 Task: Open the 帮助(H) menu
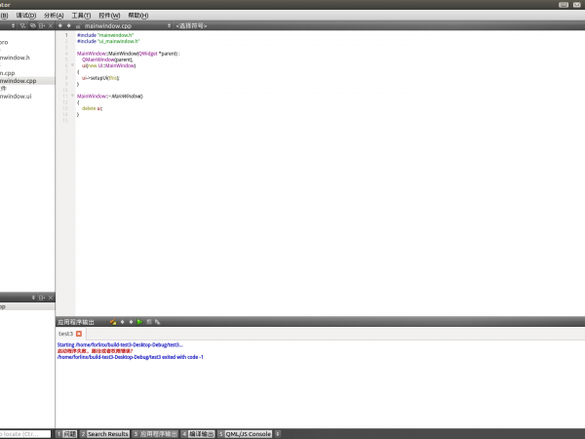coord(138,16)
